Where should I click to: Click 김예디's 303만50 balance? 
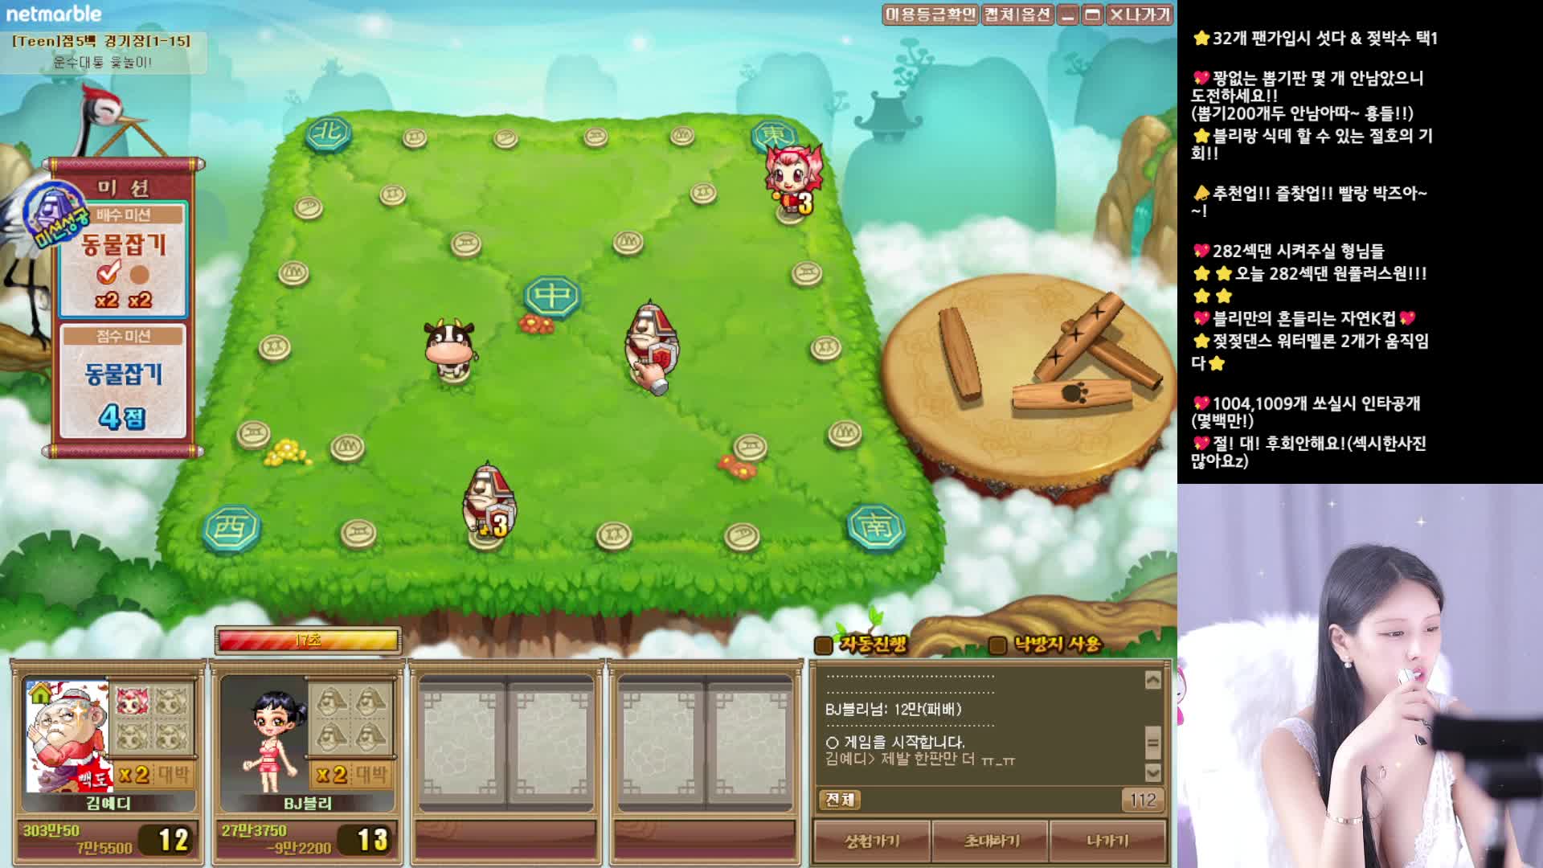point(51,830)
